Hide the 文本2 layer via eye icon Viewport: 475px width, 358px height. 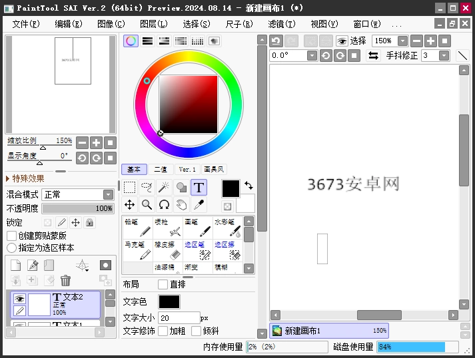pyautogui.click(x=20, y=299)
